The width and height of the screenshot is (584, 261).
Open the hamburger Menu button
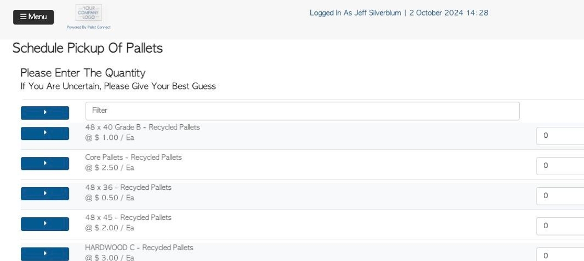33,17
